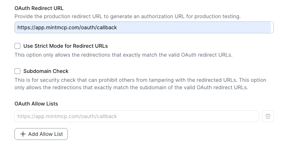Click the 'OAuth Redirect URL' field heading
Image resolution: width=292 pixels, height=144 pixels.
click(x=39, y=8)
